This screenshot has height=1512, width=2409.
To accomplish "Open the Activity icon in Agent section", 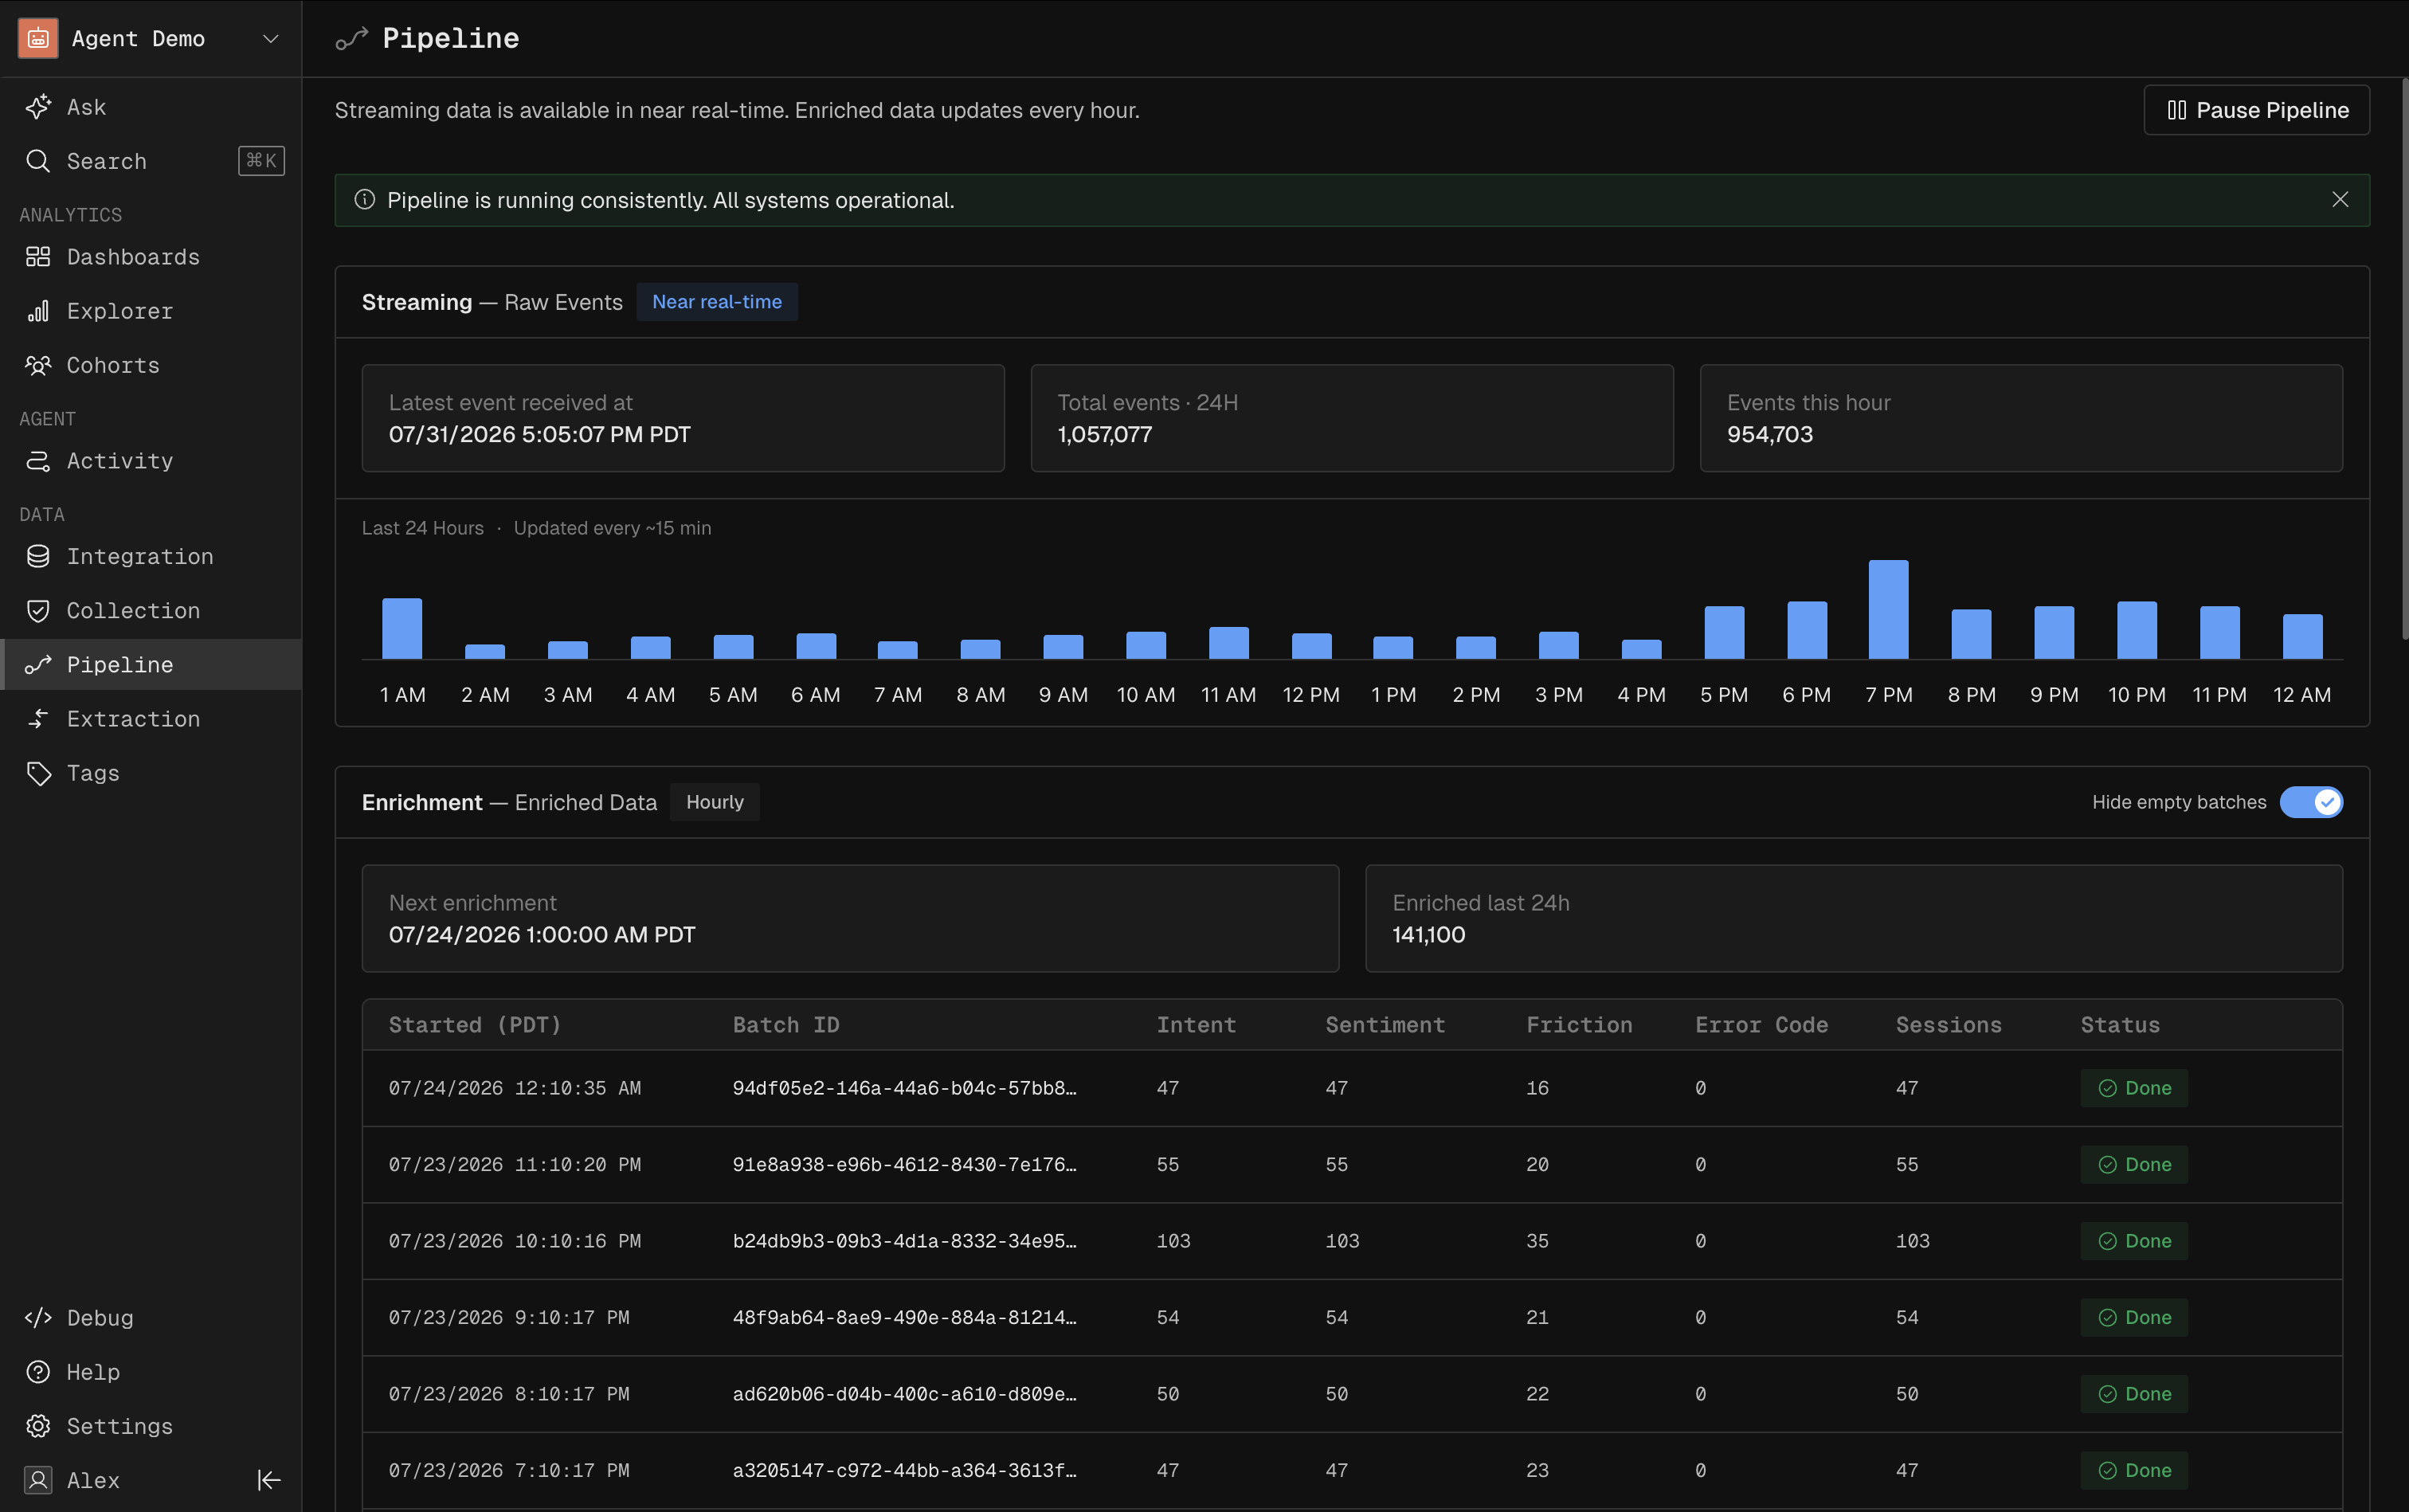I will coord(38,461).
